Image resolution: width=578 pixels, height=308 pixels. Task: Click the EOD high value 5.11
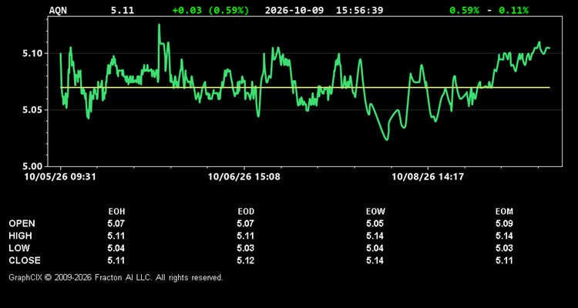pyautogui.click(x=246, y=236)
